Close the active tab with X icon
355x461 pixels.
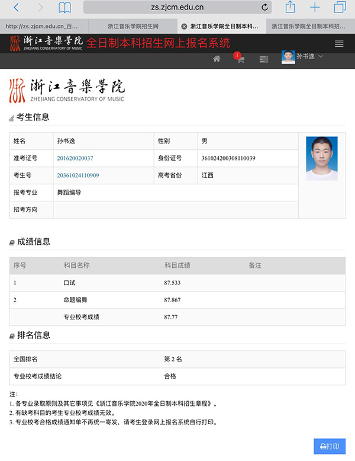[184, 27]
